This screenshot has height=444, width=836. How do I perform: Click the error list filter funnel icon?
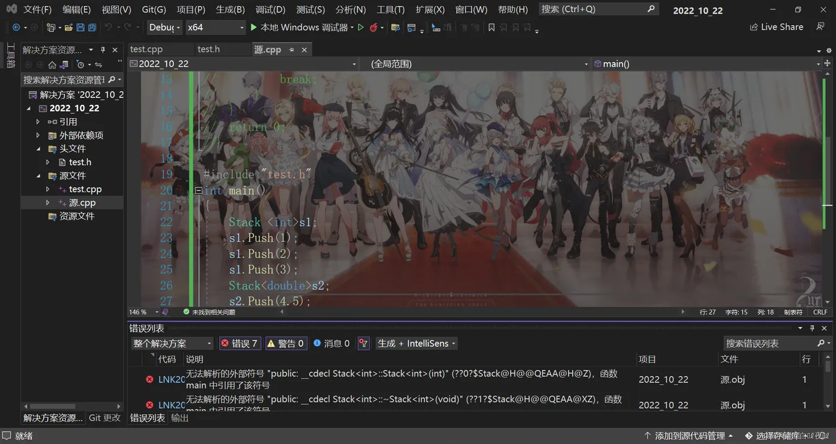click(x=364, y=343)
